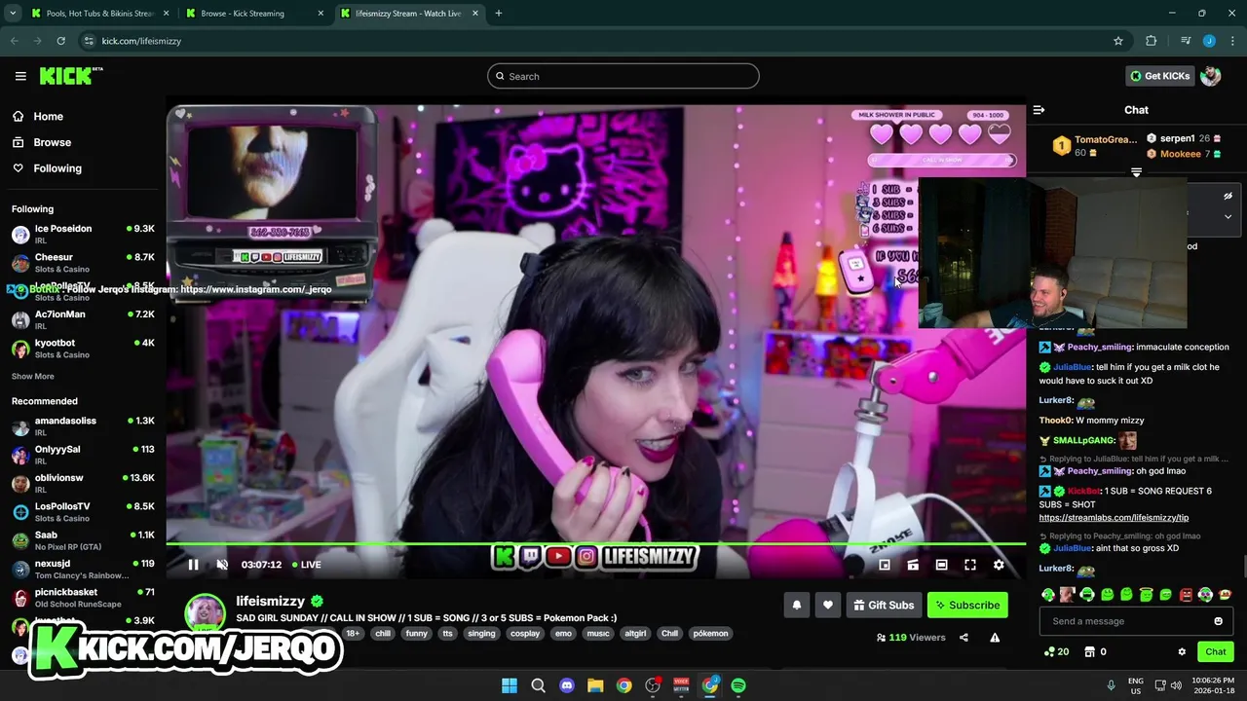This screenshot has height=701, width=1247.
Task: Open Cheesur's channel in Following
Action: click(83, 263)
